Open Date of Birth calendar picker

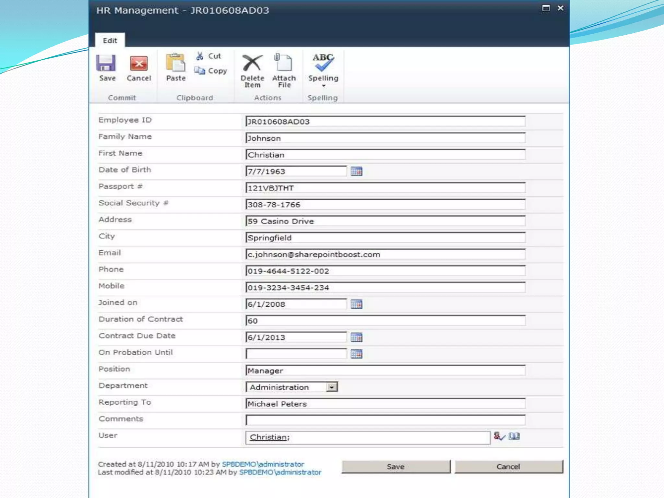pyautogui.click(x=356, y=171)
